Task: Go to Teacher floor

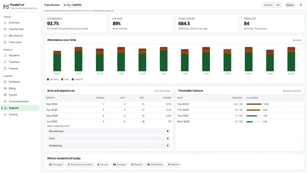Action: 21,29
